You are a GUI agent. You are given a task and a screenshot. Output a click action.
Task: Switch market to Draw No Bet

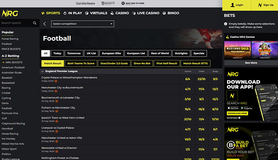pyautogui.click(x=142, y=64)
